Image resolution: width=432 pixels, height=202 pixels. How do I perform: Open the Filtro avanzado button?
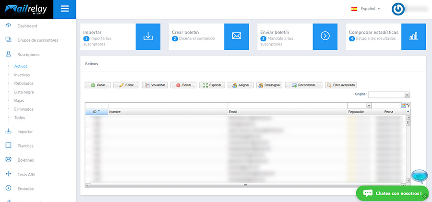tap(341, 85)
